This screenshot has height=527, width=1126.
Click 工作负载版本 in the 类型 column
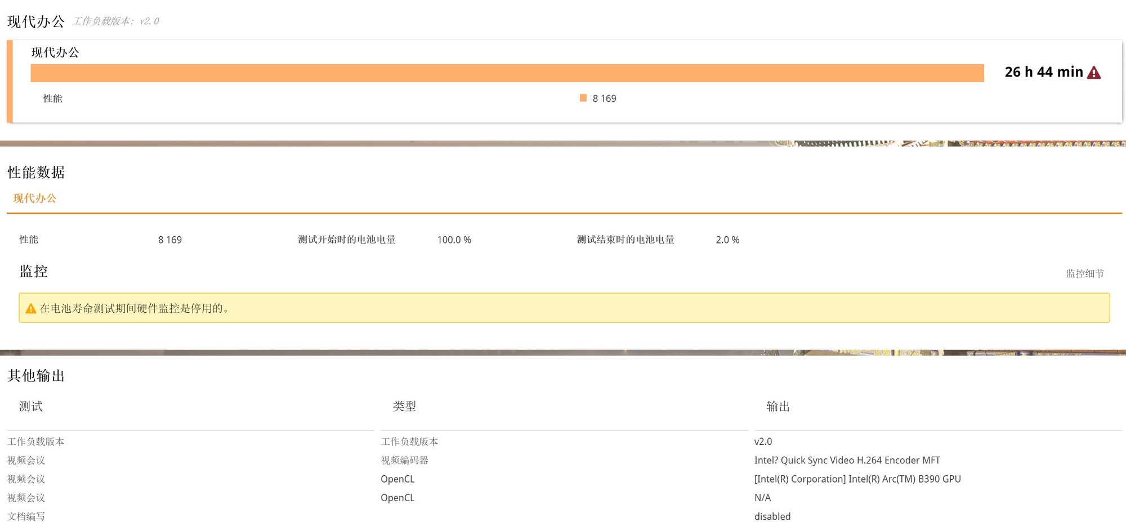coord(409,442)
